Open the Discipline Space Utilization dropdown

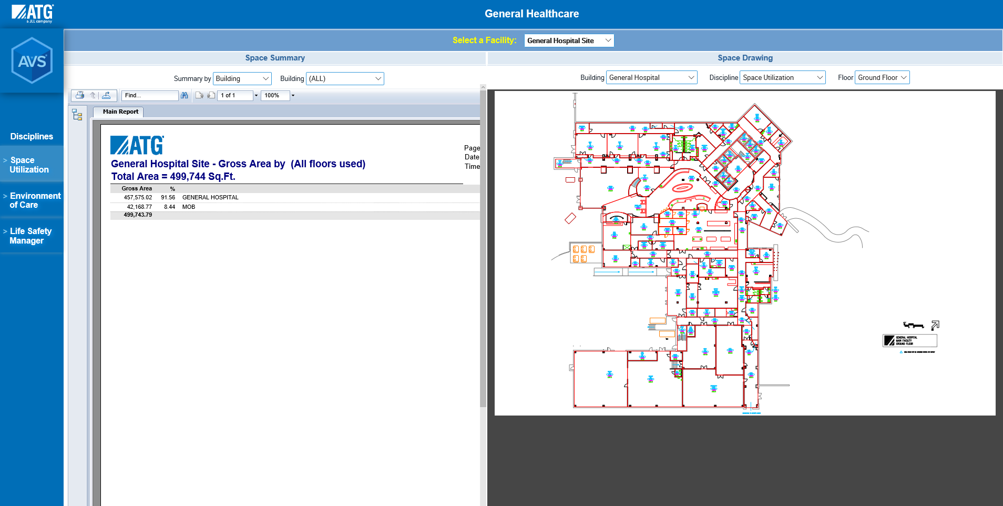pyautogui.click(x=783, y=77)
